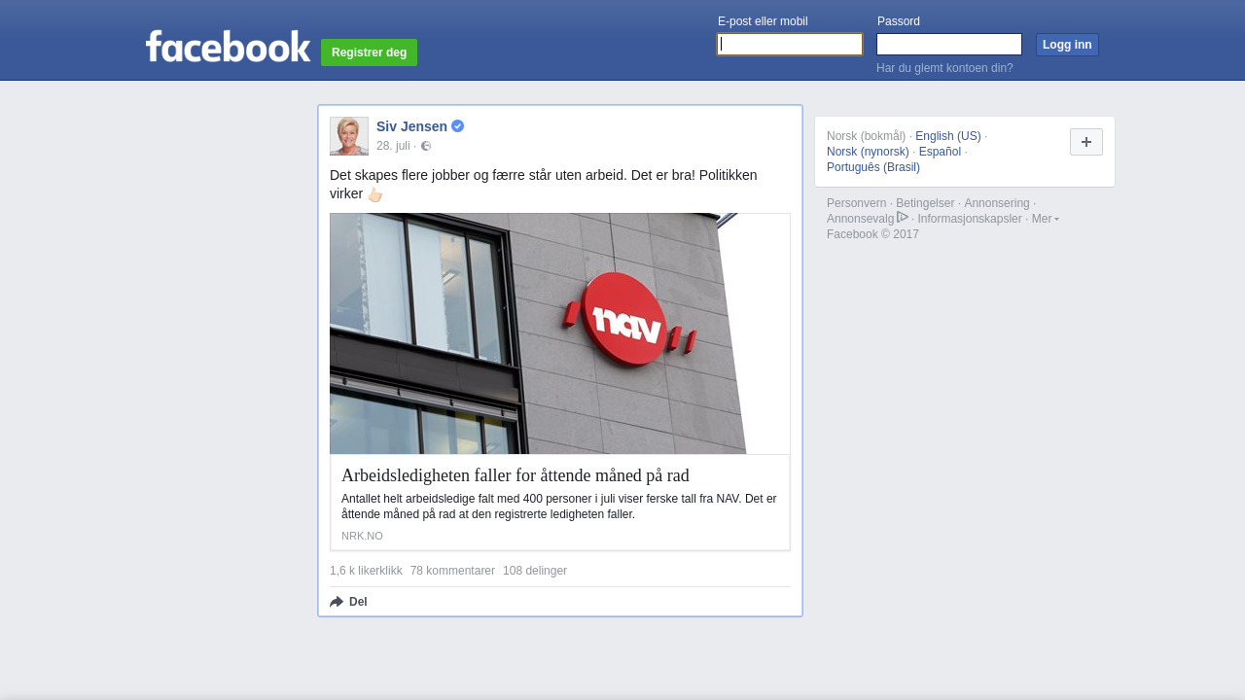
Task: Click the plus icon to add more languages
Action: 1086,142
